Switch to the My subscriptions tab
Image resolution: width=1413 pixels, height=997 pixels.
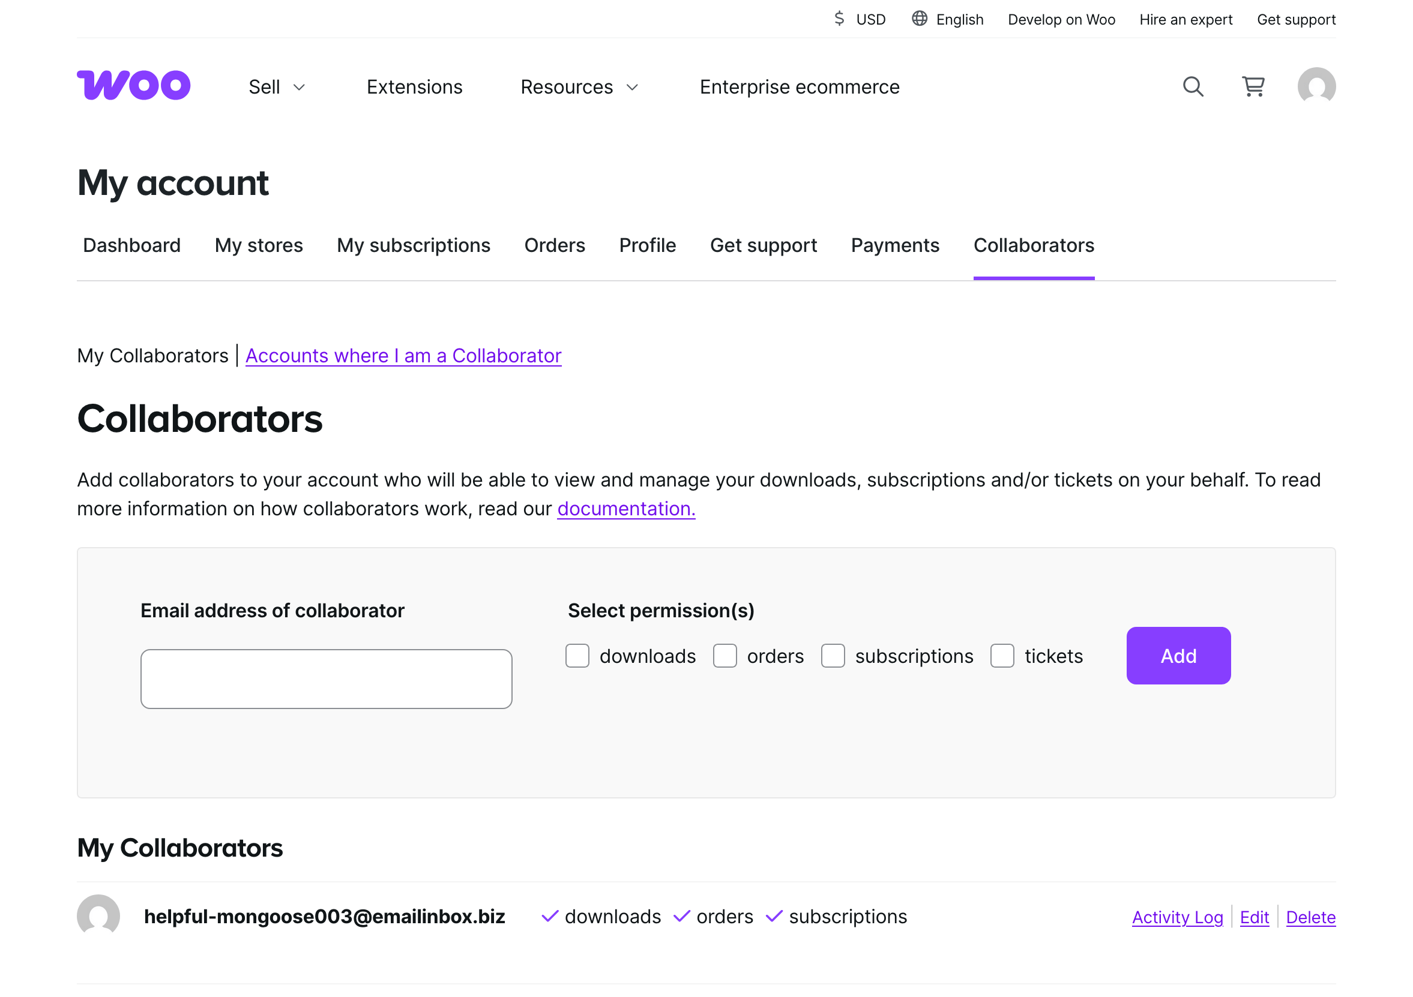click(413, 245)
